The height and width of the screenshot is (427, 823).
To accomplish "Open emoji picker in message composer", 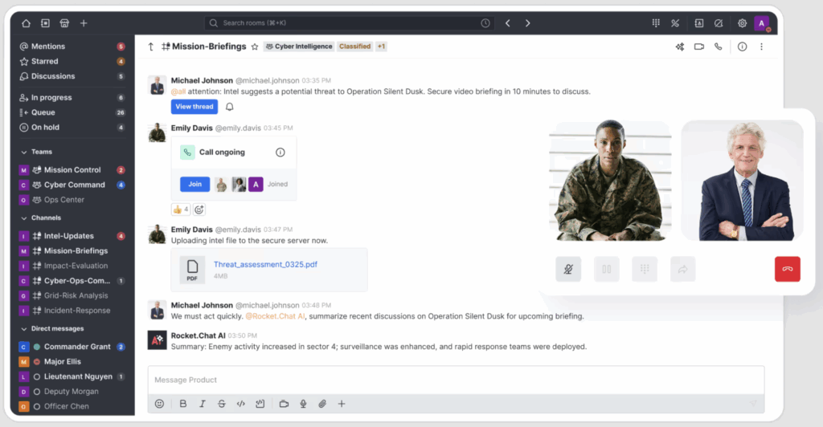I will [x=160, y=404].
